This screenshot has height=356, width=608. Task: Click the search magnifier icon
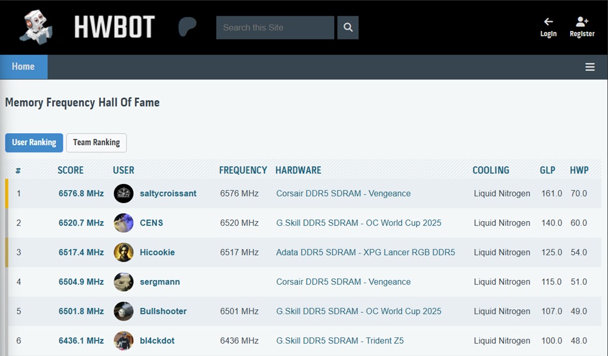(x=347, y=27)
